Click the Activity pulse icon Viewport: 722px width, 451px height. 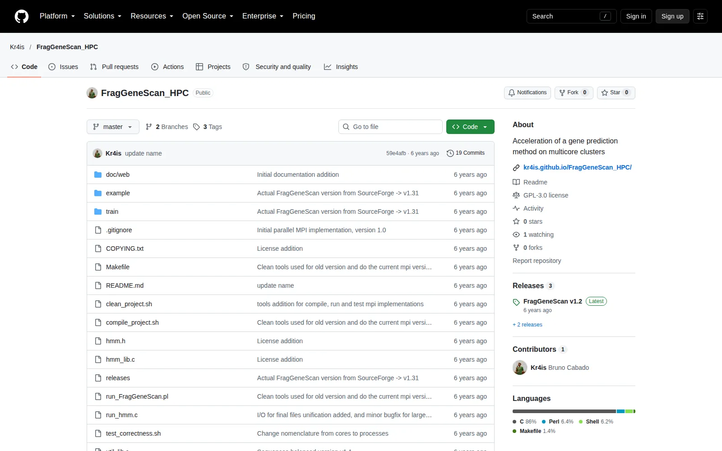click(516, 208)
